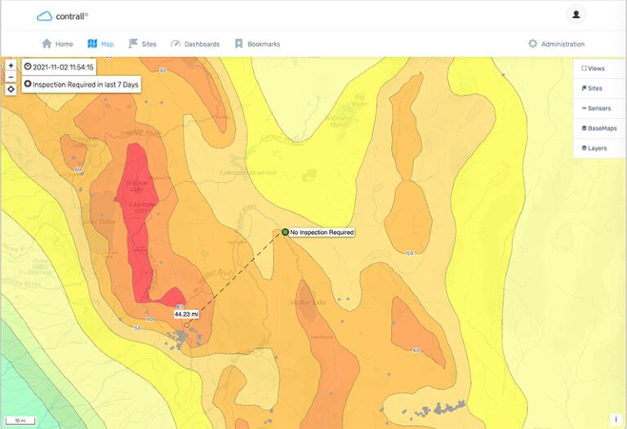Image resolution: width=627 pixels, height=429 pixels.
Task: Open the BaseMaps selector
Action: [598, 128]
